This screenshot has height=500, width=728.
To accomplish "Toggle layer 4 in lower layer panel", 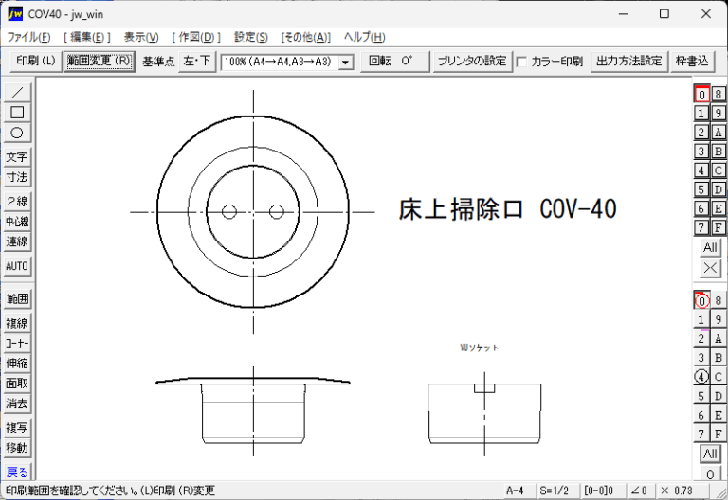I will pos(701,377).
